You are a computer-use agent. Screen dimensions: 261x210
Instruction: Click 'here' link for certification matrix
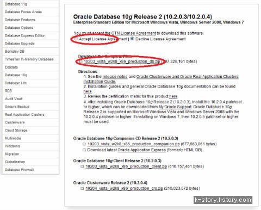(173, 96)
